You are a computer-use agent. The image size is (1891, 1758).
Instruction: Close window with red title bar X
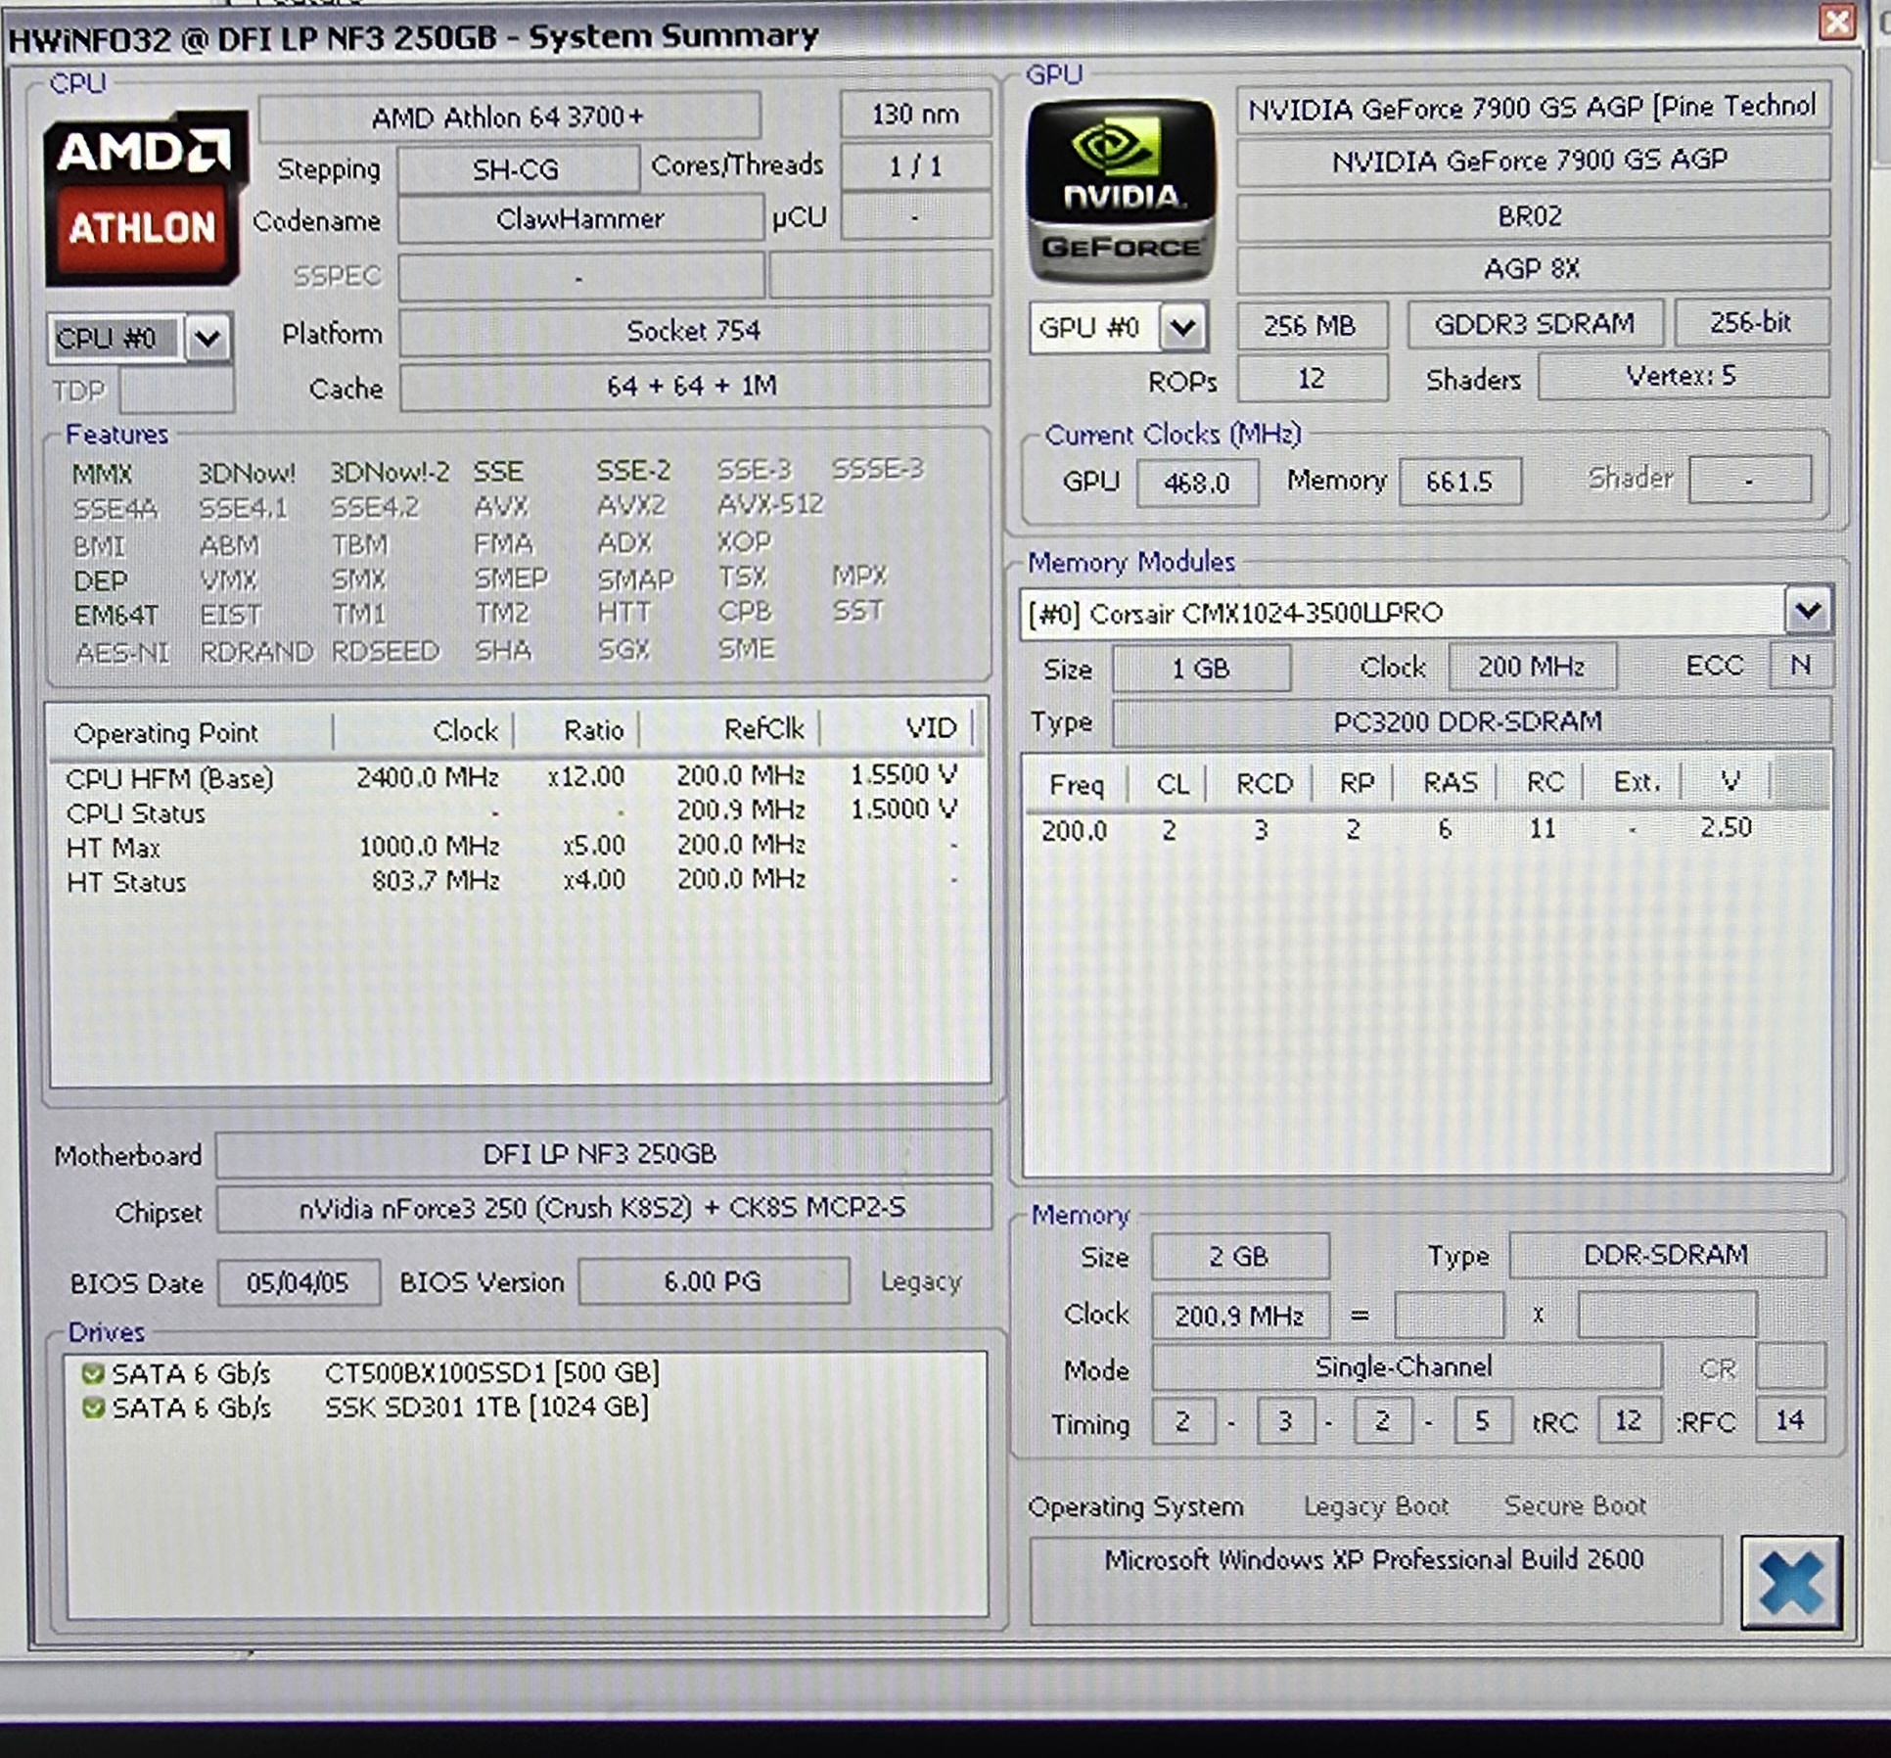click(1836, 22)
